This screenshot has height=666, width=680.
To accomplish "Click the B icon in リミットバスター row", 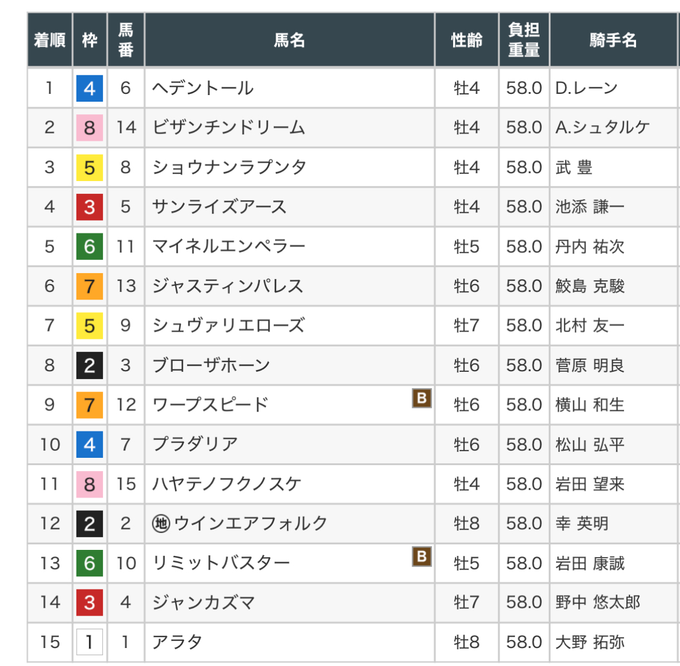I will tap(421, 557).
